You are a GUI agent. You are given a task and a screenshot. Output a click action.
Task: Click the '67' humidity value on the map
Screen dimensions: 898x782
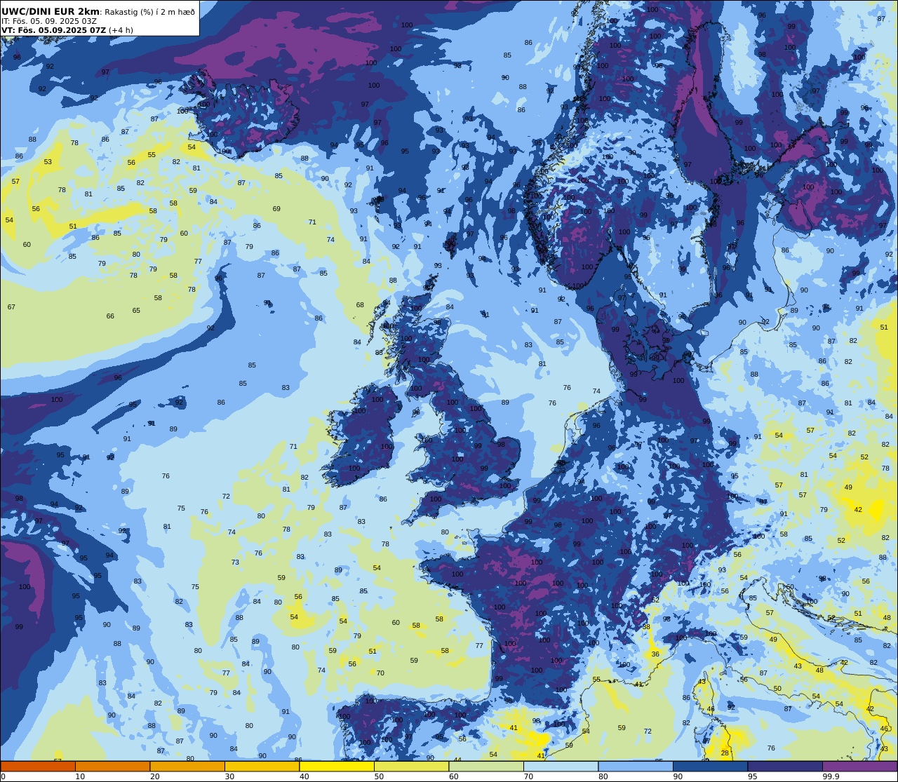tap(11, 307)
